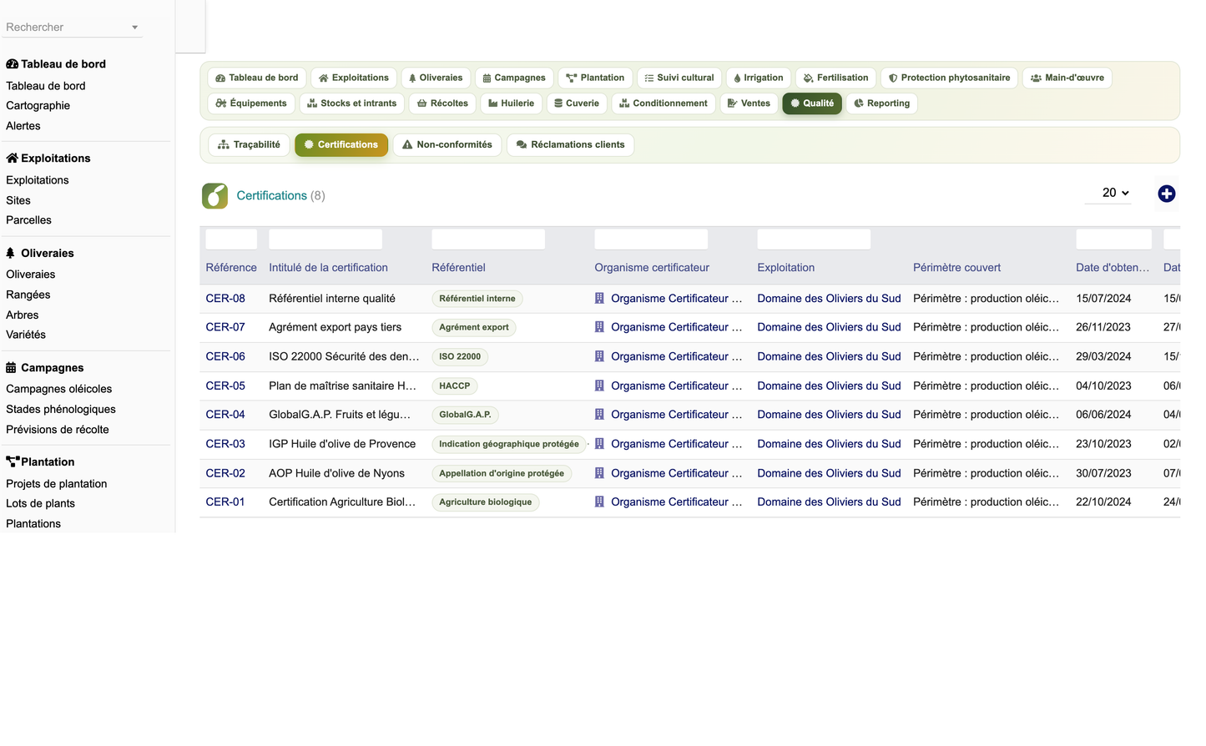Sort by Organisme certificateur column
Viewport: 1206px width, 746px height.
point(652,268)
